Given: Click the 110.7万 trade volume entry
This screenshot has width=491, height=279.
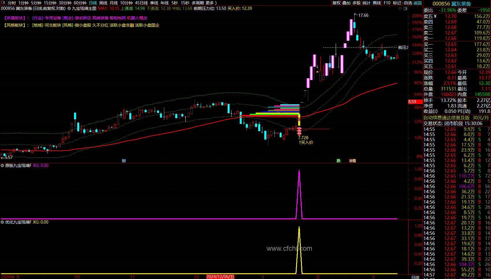Looking at the screenshot, I should point(467,176).
